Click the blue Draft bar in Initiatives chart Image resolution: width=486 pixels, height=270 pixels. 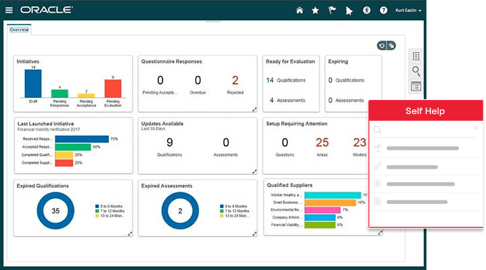pyautogui.click(x=33, y=84)
